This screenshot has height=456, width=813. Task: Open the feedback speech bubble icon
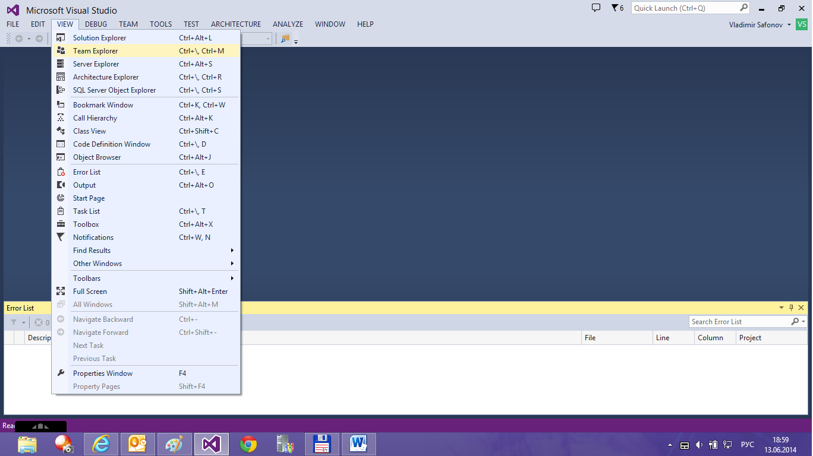[596, 8]
